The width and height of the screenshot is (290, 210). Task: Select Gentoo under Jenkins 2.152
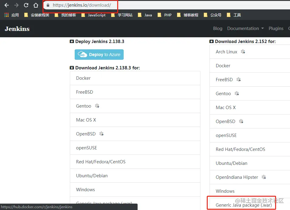pyautogui.click(x=250, y=94)
